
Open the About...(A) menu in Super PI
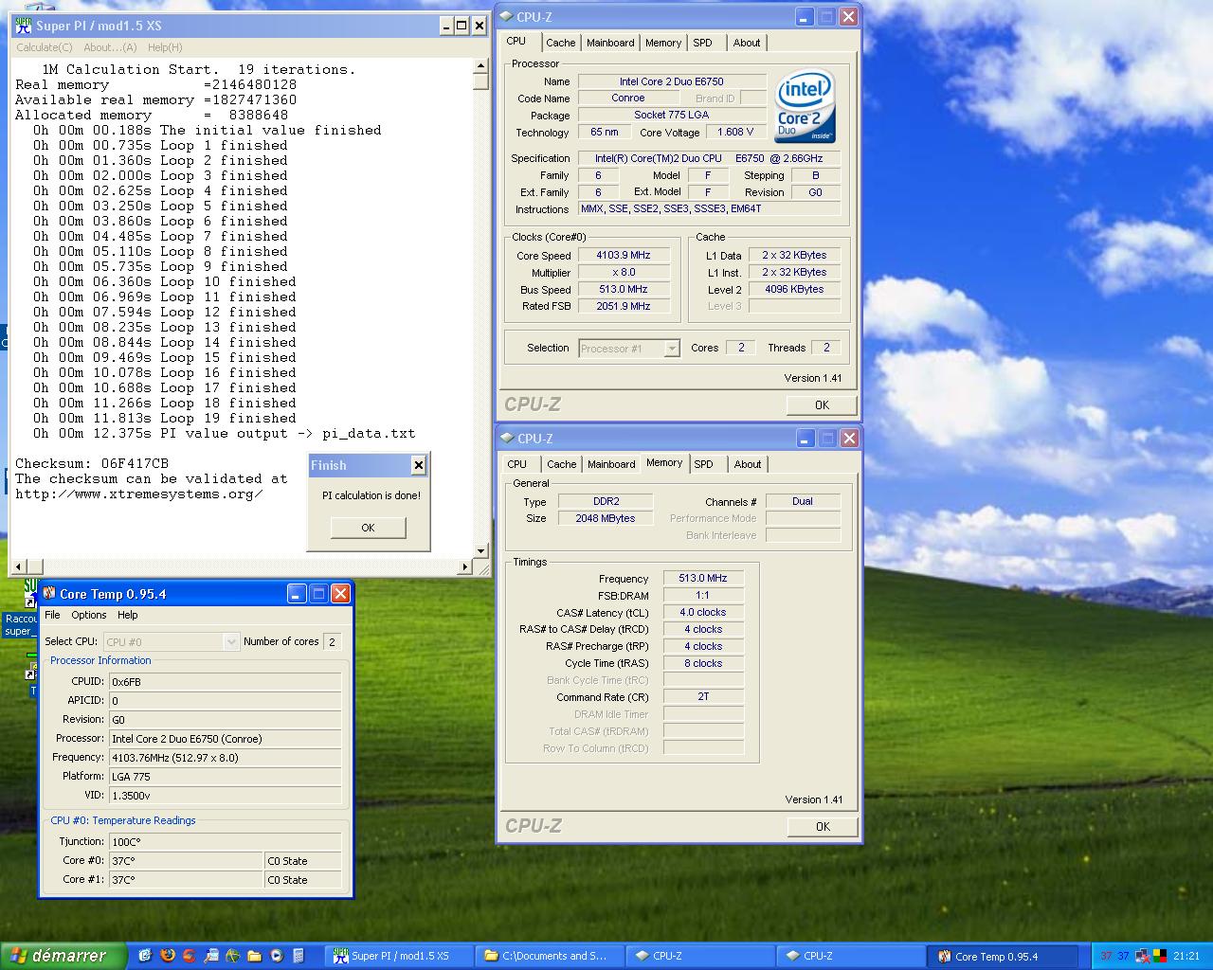(x=110, y=47)
